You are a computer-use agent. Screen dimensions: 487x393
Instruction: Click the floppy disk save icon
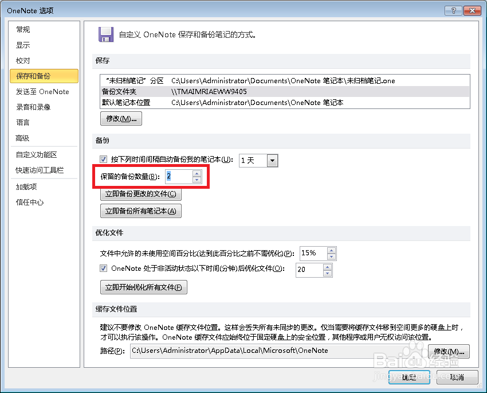tap(106, 34)
